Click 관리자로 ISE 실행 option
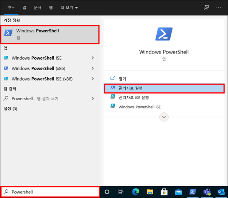The width and height of the screenshot is (228, 198). click(x=164, y=97)
